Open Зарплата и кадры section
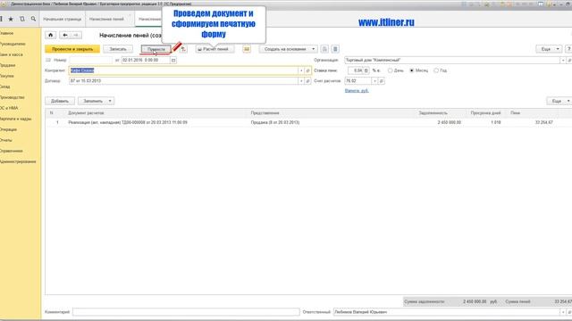 [16, 119]
